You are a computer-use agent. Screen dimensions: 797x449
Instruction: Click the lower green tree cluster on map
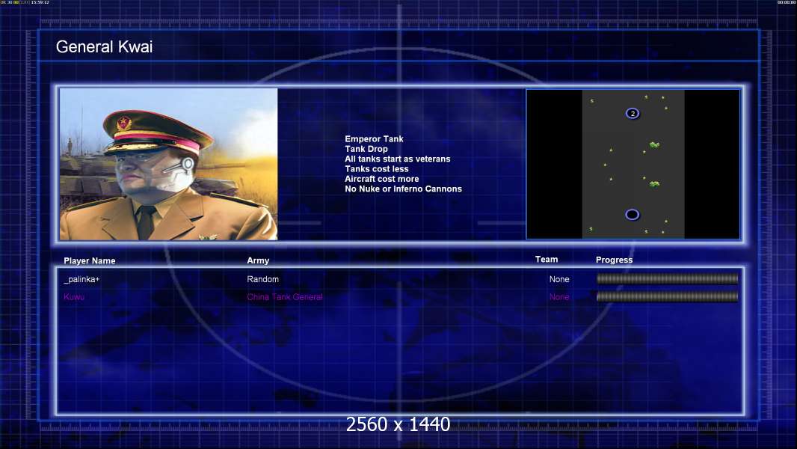coord(655,183)
